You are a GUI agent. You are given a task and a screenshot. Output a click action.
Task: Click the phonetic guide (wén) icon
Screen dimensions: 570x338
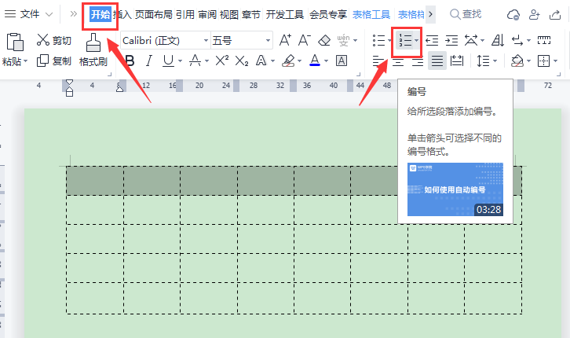tap(343, 40)
